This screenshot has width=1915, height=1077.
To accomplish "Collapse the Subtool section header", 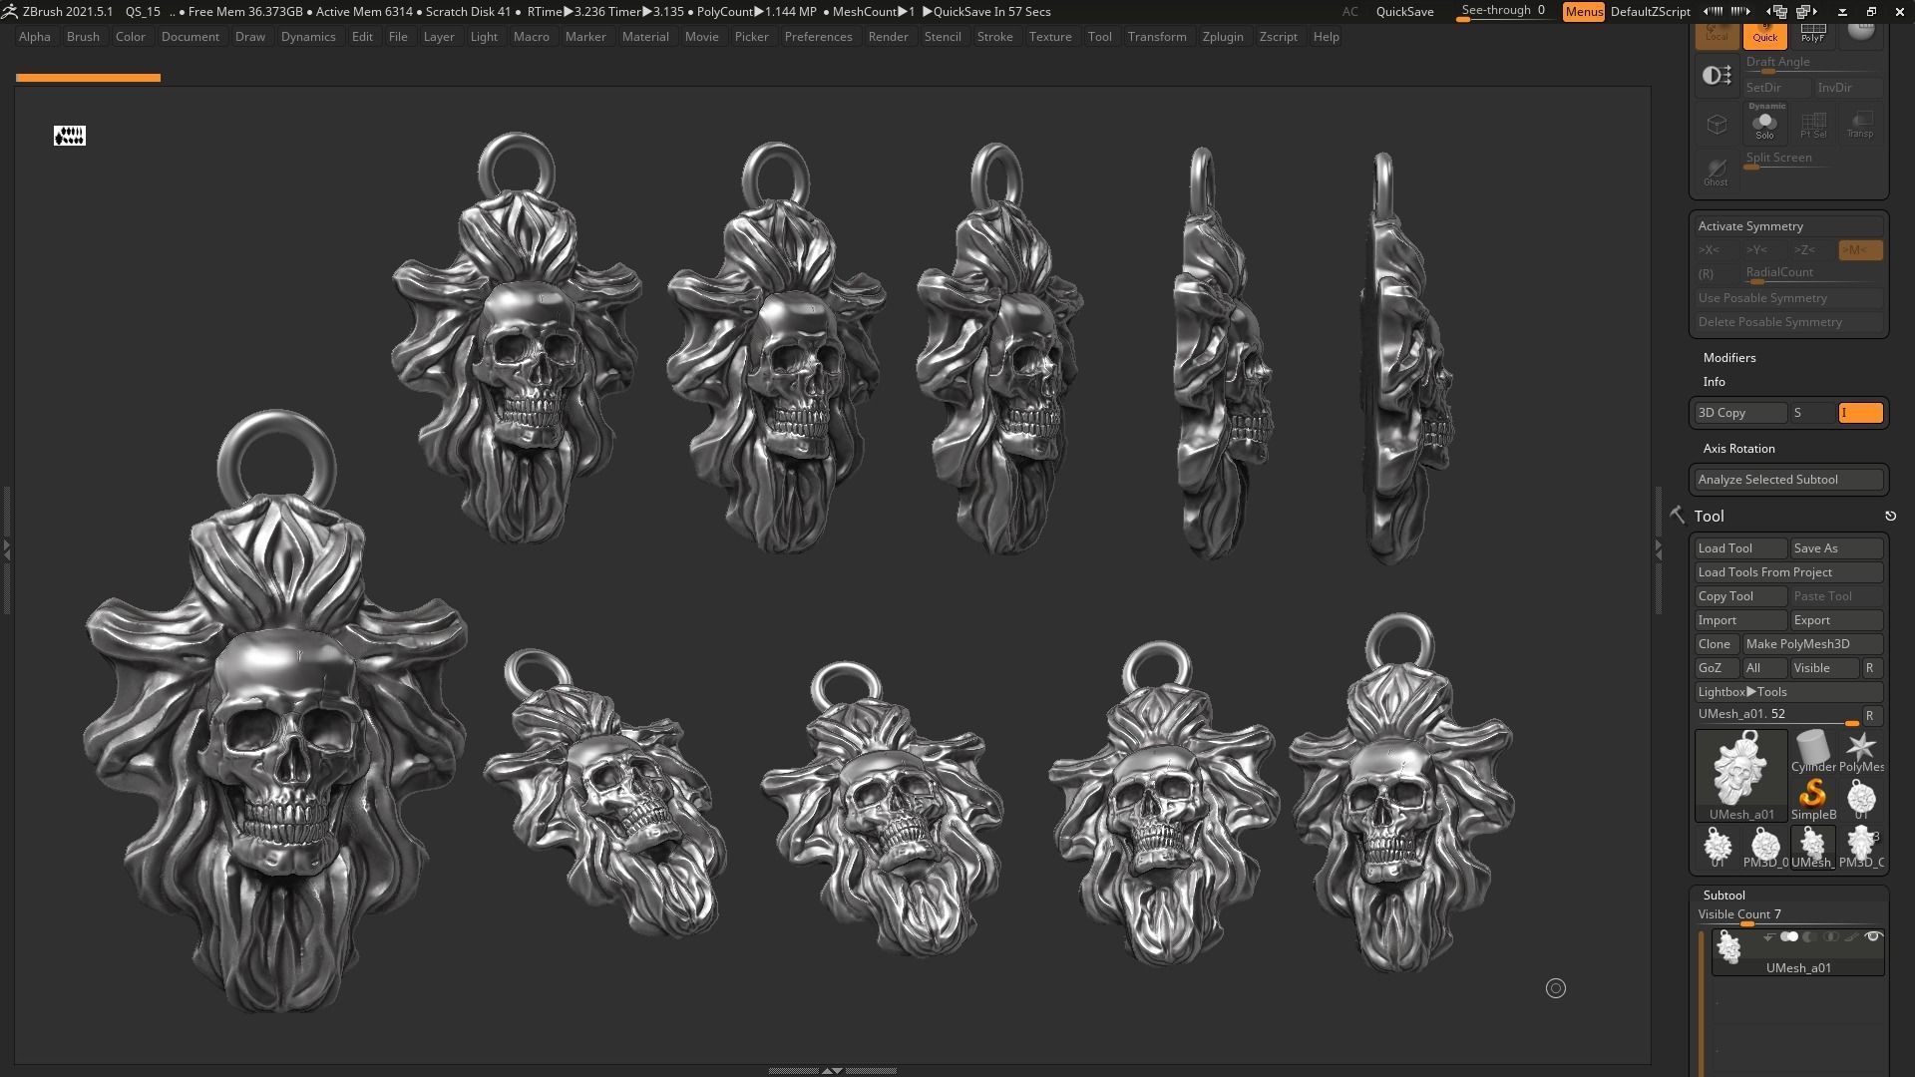I will [1723, 895].
